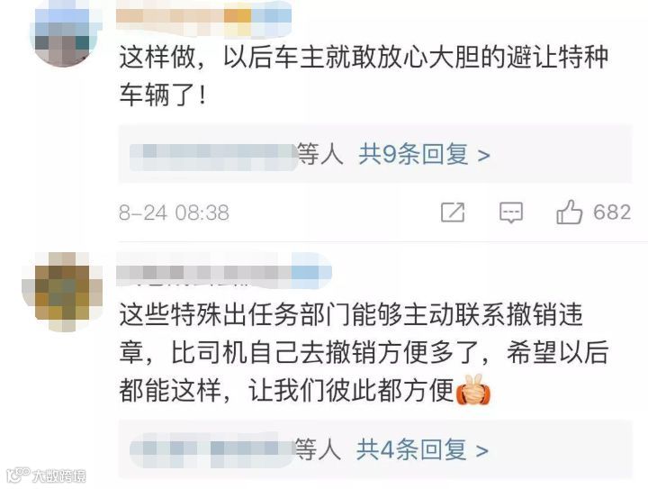The height and width of the screenshot is (489, 648).
Task: Open the first commenter's blurred username
Action: tap(204, 17)
